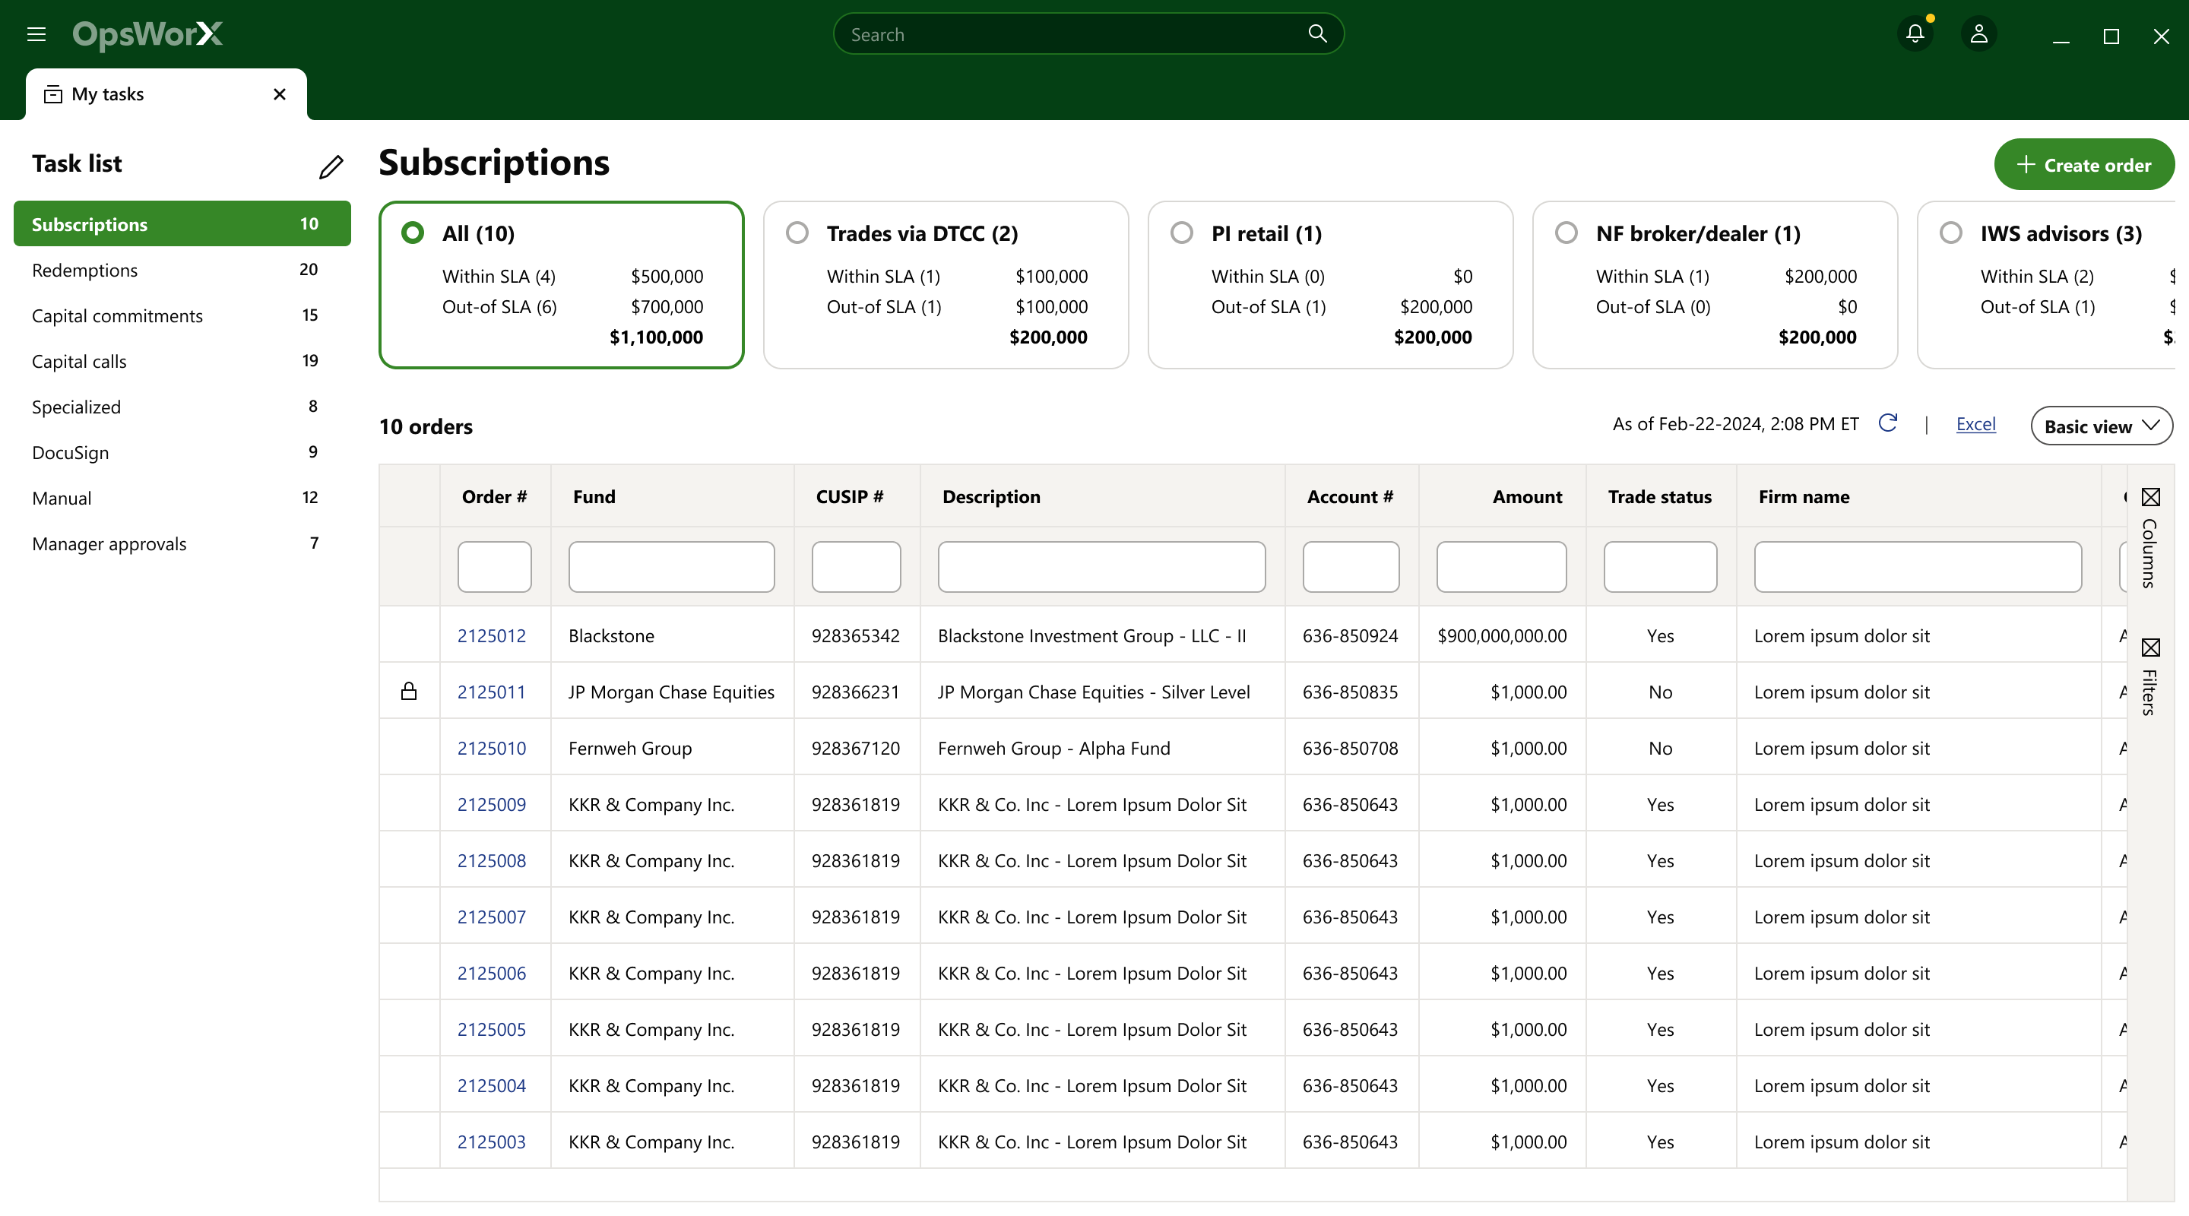Click the Create order button

(x=2083, y=165)
